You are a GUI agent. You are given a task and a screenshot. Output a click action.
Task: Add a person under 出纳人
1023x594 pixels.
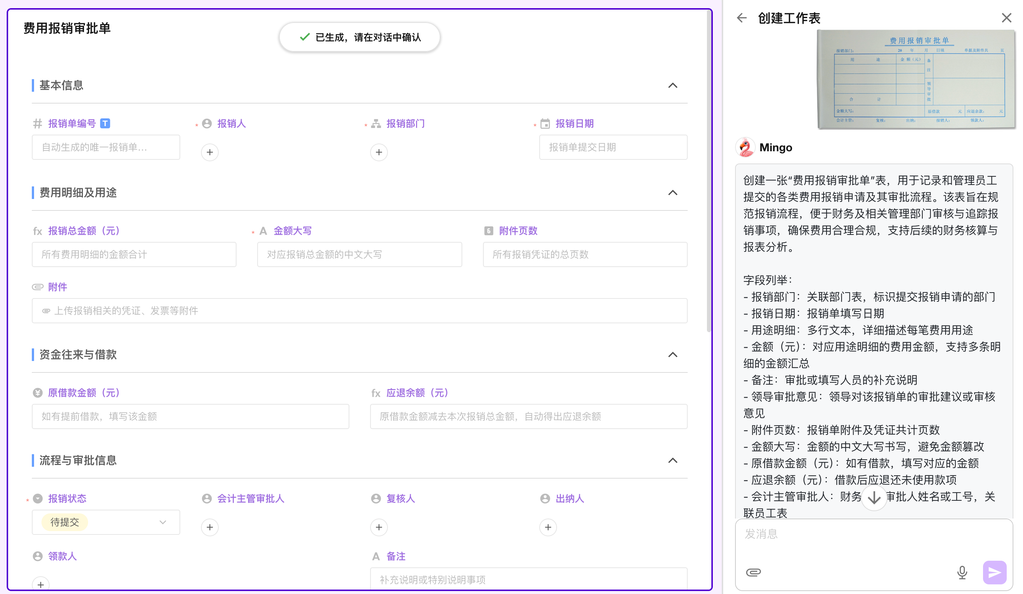pyautogui.click(x=548, y=527)
